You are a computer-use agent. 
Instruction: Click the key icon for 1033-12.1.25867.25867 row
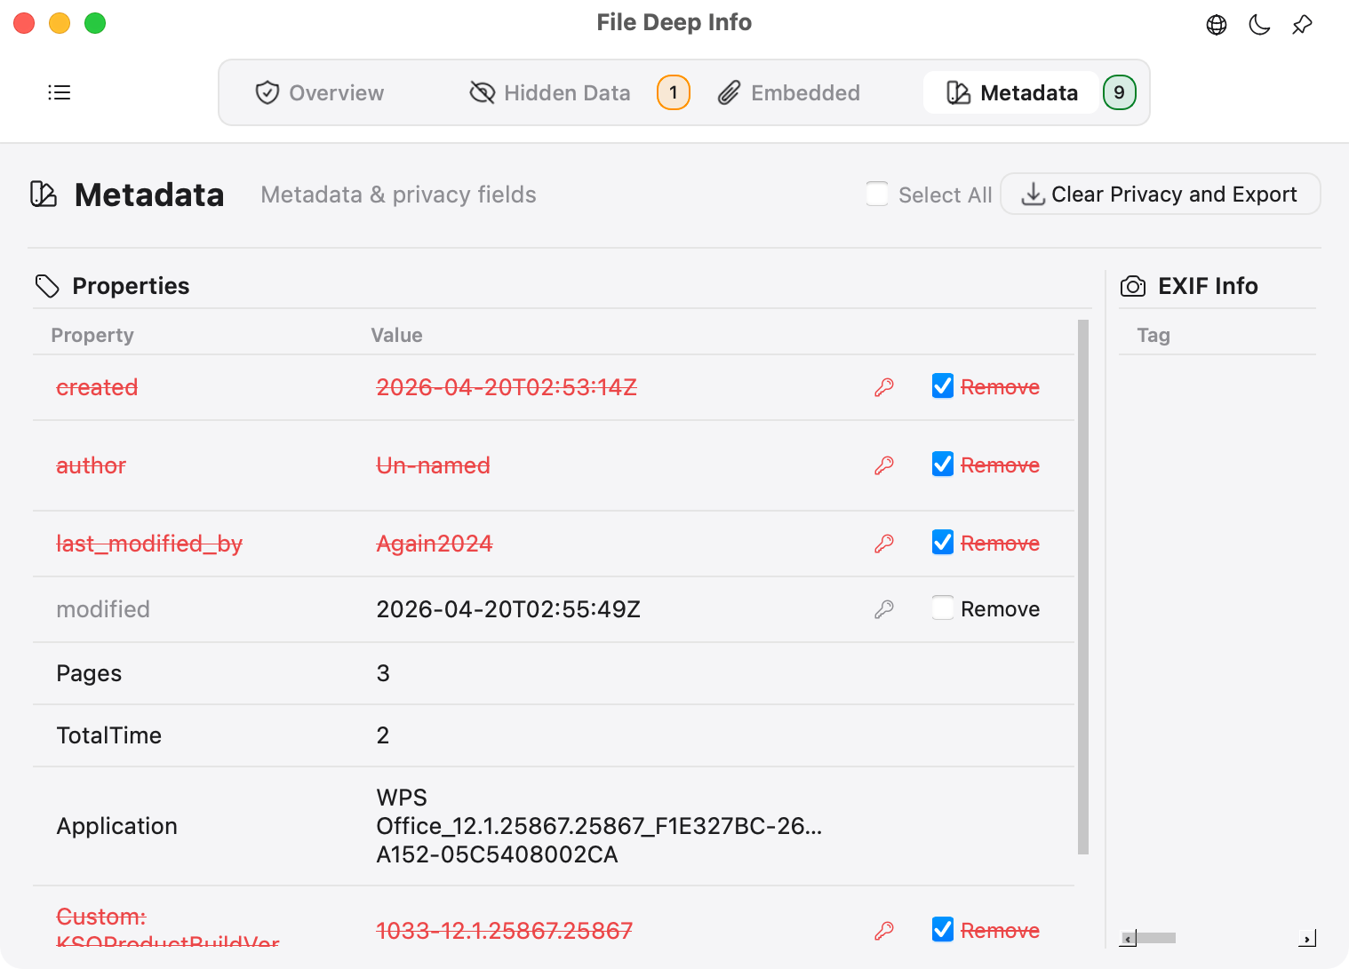(x=884, y=931)
